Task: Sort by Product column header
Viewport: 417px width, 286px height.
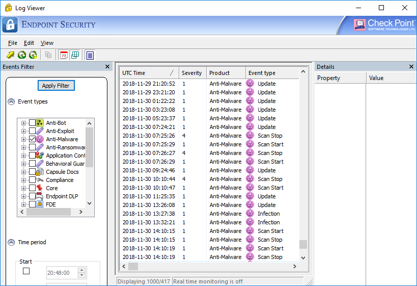Action: [x=226, y=73]
